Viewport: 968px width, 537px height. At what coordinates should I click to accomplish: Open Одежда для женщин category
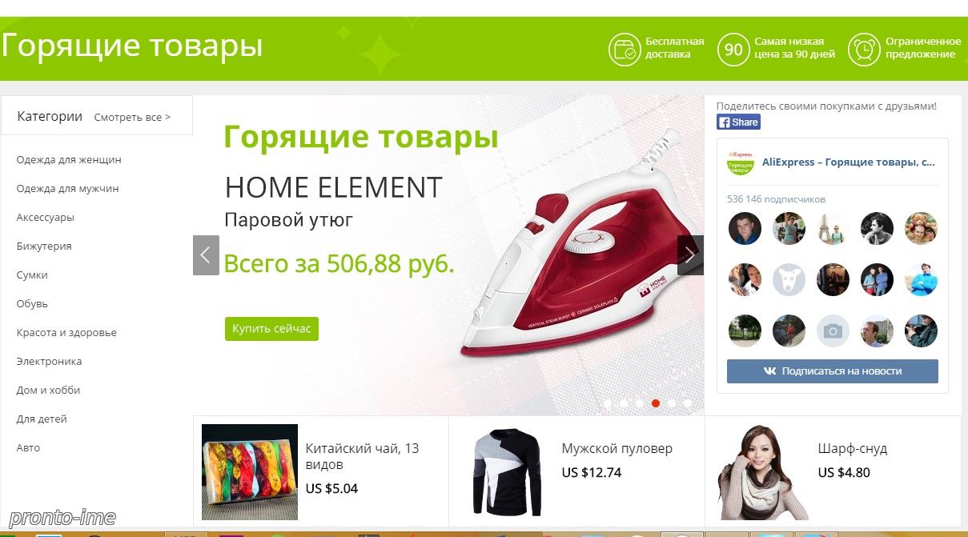[x=69, y=159]
